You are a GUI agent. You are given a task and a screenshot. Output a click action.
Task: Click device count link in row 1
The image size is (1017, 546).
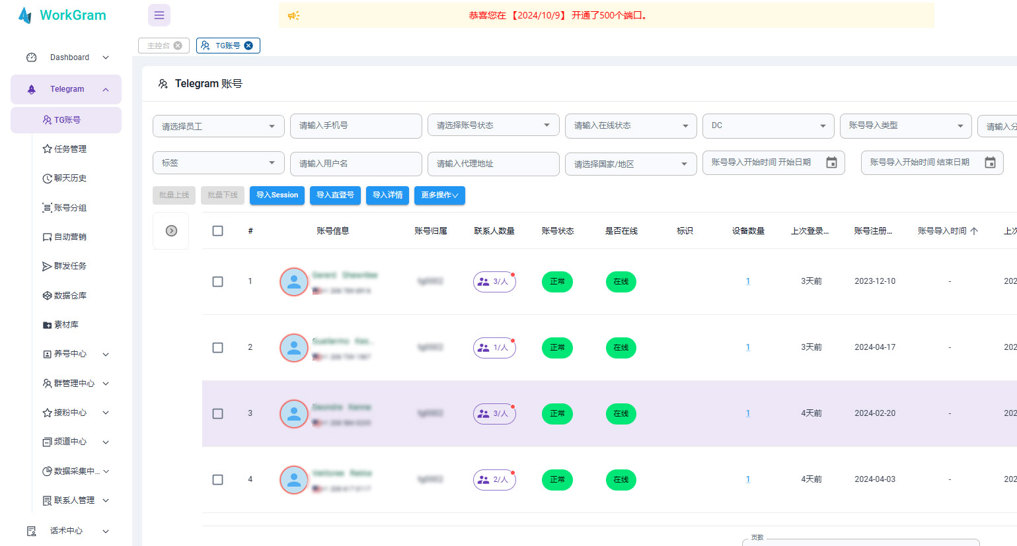(x=748, y=281)
